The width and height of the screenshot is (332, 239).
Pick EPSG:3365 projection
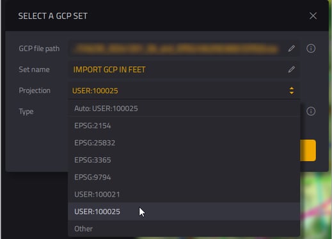(x=184, y=160)
